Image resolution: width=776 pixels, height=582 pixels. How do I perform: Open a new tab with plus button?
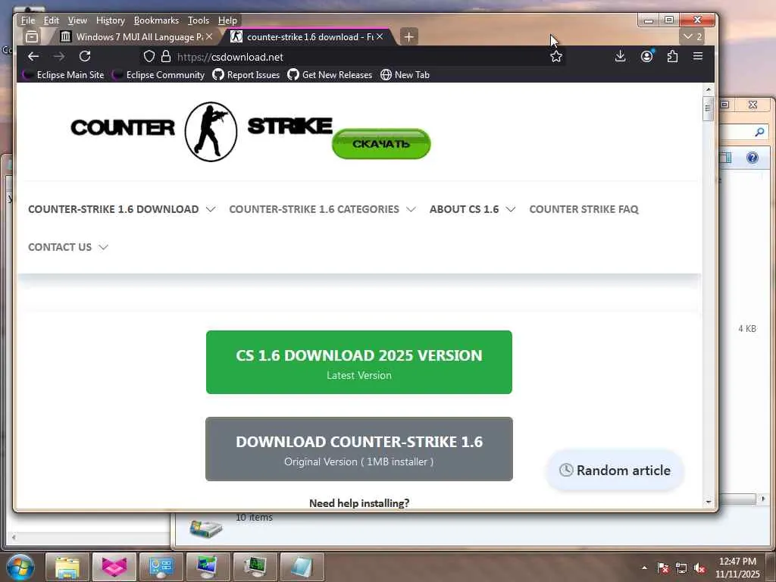point(408,36)
